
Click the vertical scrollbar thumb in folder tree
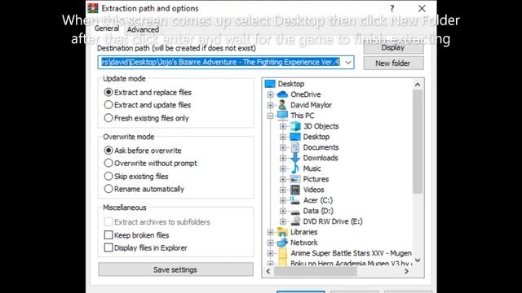point(418,142)
